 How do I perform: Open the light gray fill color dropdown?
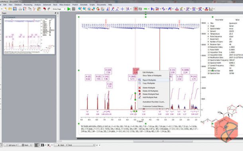tap(11, 145)
